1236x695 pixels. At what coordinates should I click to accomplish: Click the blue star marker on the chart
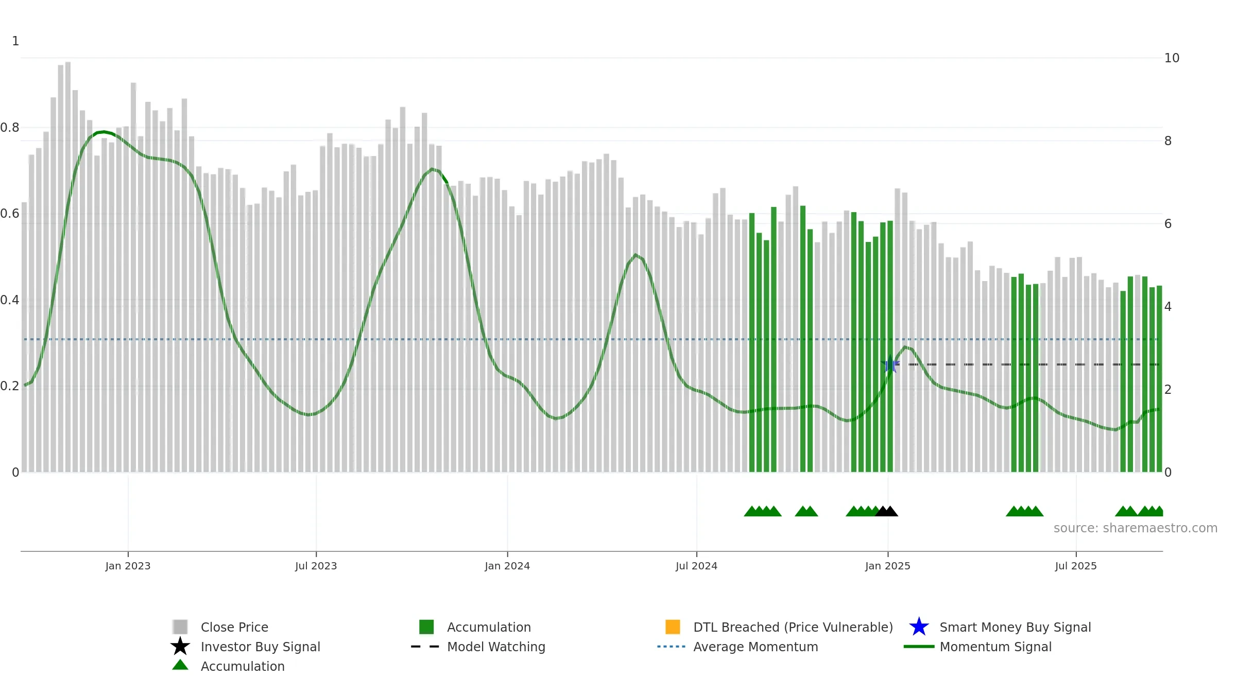[890, 364]
